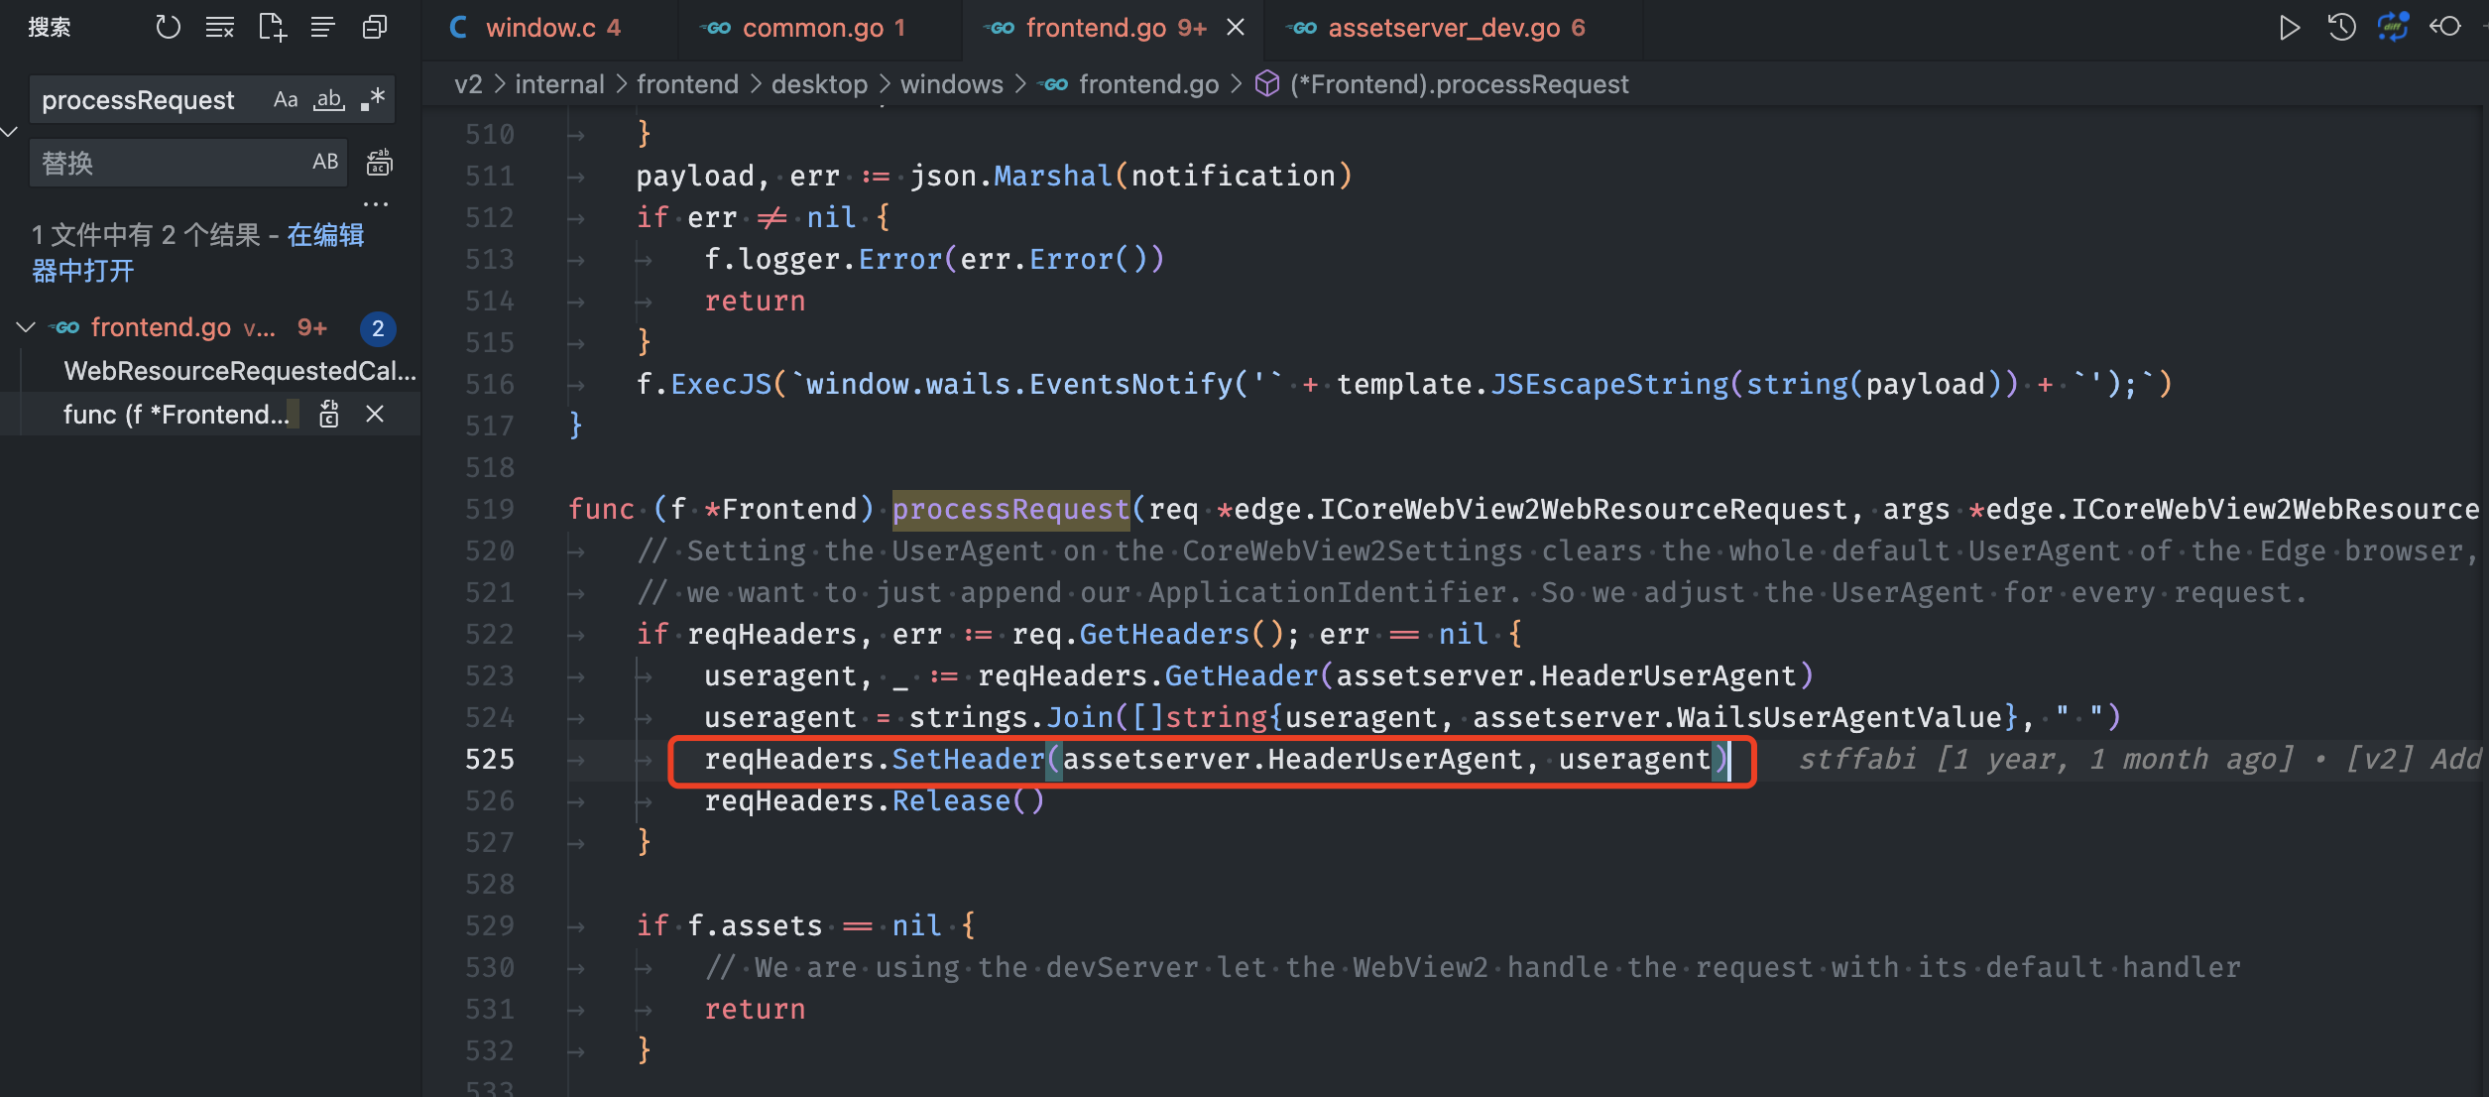The height and width of the screenshot is (1097, 2489).
Task: Refresh the search results
Action: tap(169, 27)
